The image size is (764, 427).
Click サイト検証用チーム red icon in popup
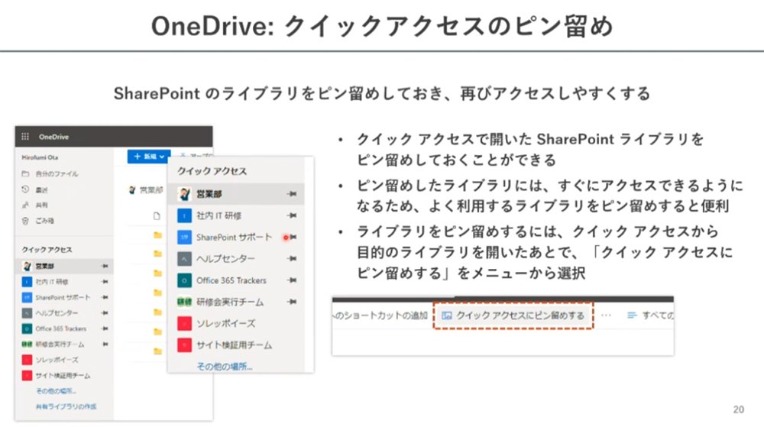(x=184, y=345)
